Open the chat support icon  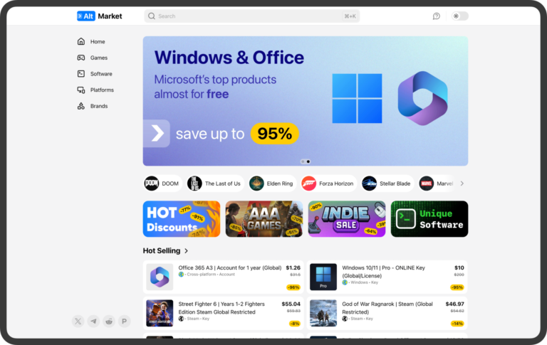436,16
